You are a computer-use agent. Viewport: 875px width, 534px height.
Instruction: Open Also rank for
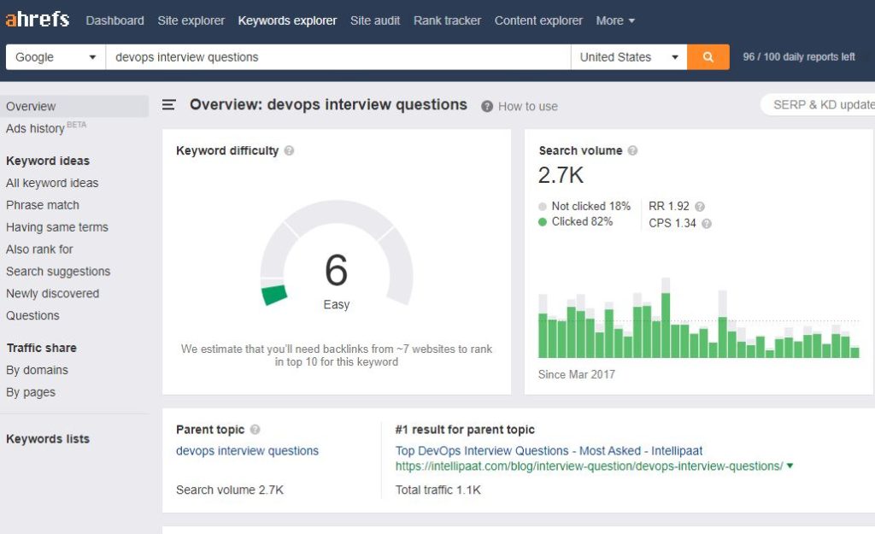(39, 249)
